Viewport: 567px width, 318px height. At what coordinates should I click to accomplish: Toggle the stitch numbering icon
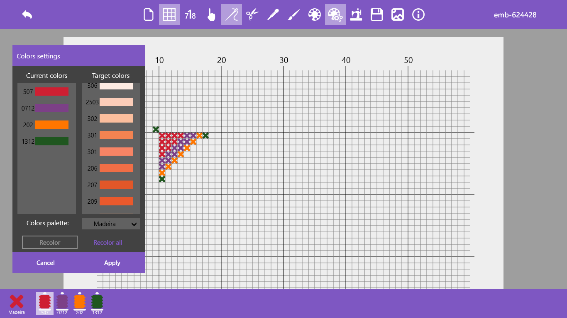point(190,15)
